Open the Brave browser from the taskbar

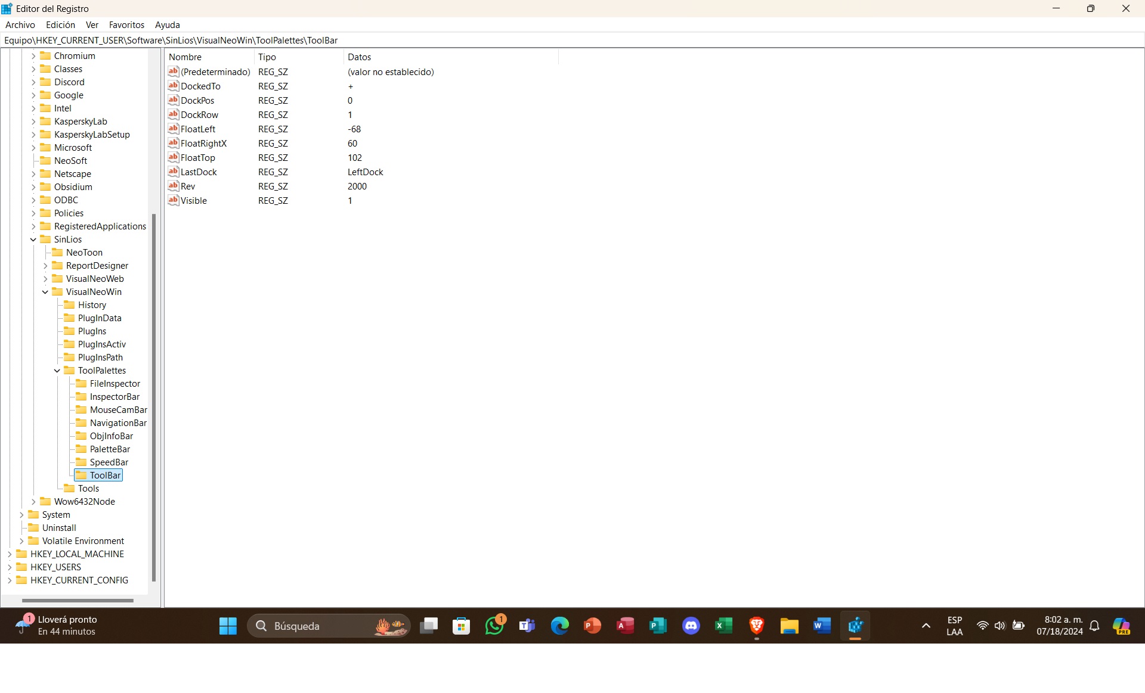pos(757,626)
